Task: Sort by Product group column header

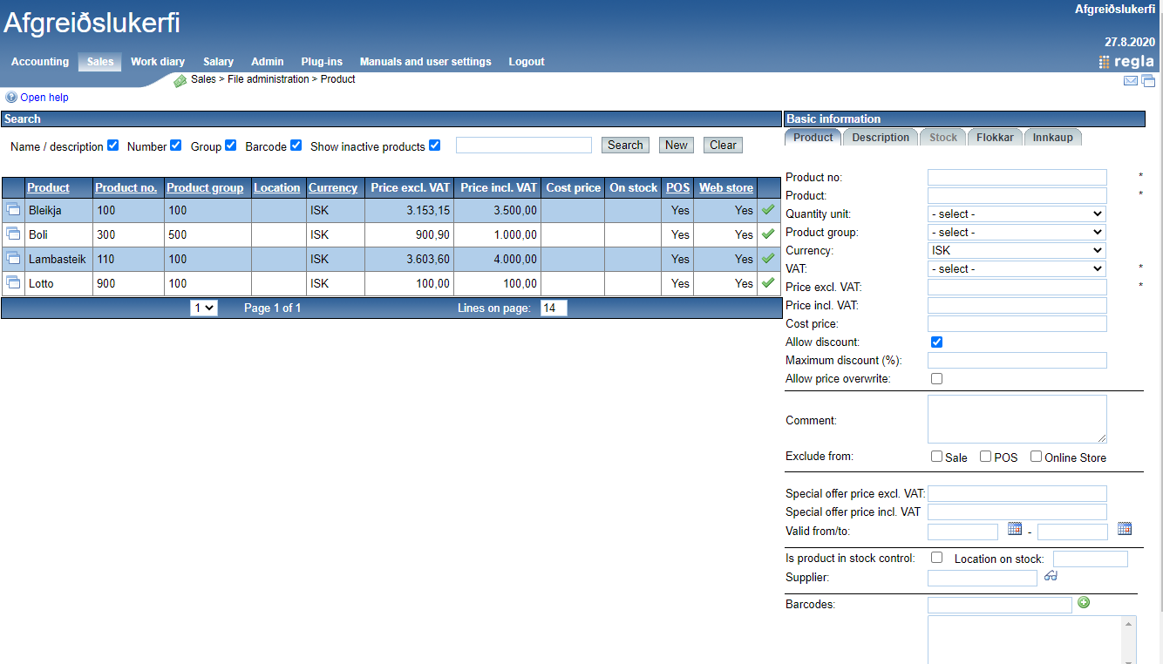Action: point(205,187)
